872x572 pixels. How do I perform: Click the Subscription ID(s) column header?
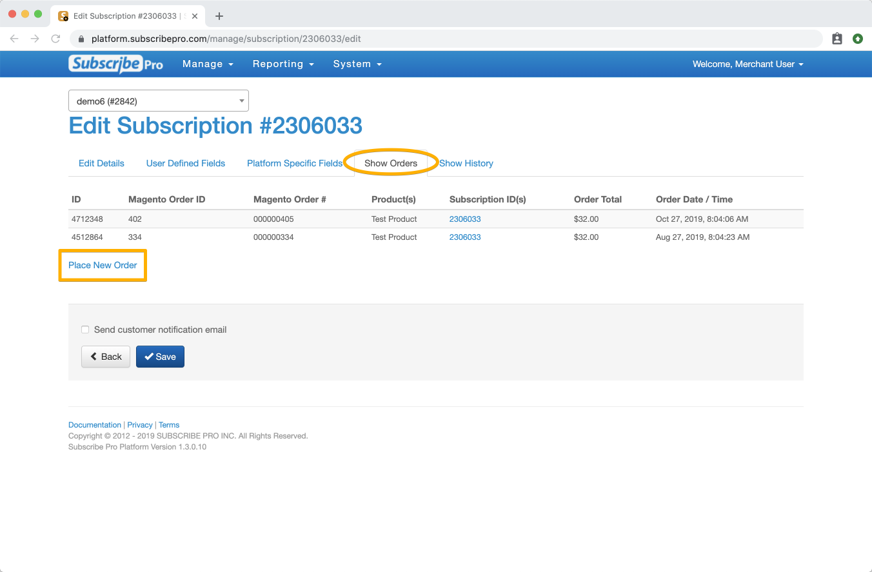488,199
